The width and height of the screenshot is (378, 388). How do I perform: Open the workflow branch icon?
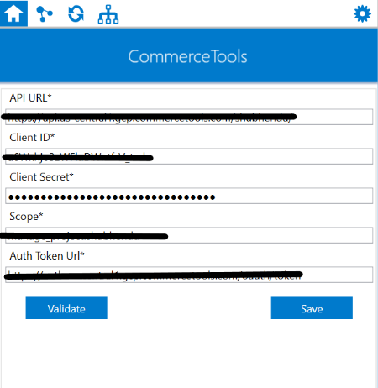coord(45,13)
